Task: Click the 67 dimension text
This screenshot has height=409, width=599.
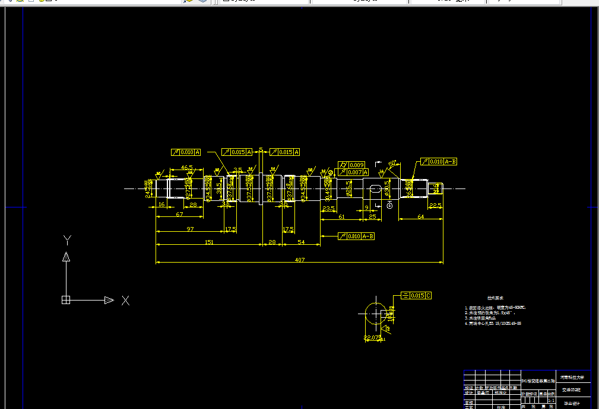Action: 179,215
